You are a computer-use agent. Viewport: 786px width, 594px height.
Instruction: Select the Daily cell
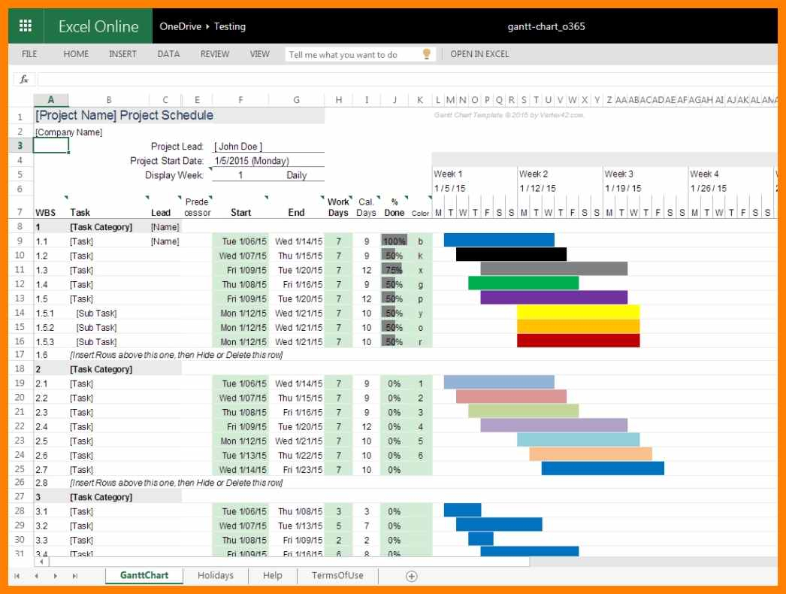click(296, 175)
